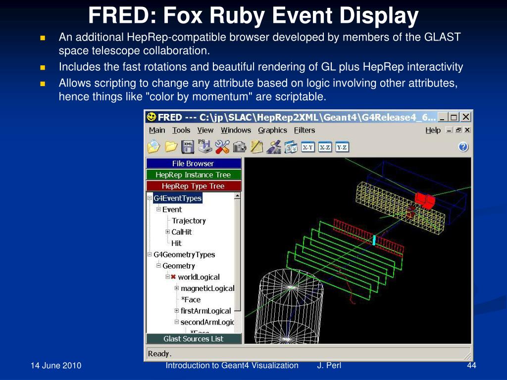The image size is (507, 380).
Task: Click the blue help question mark icon
Action: point(463,147)
